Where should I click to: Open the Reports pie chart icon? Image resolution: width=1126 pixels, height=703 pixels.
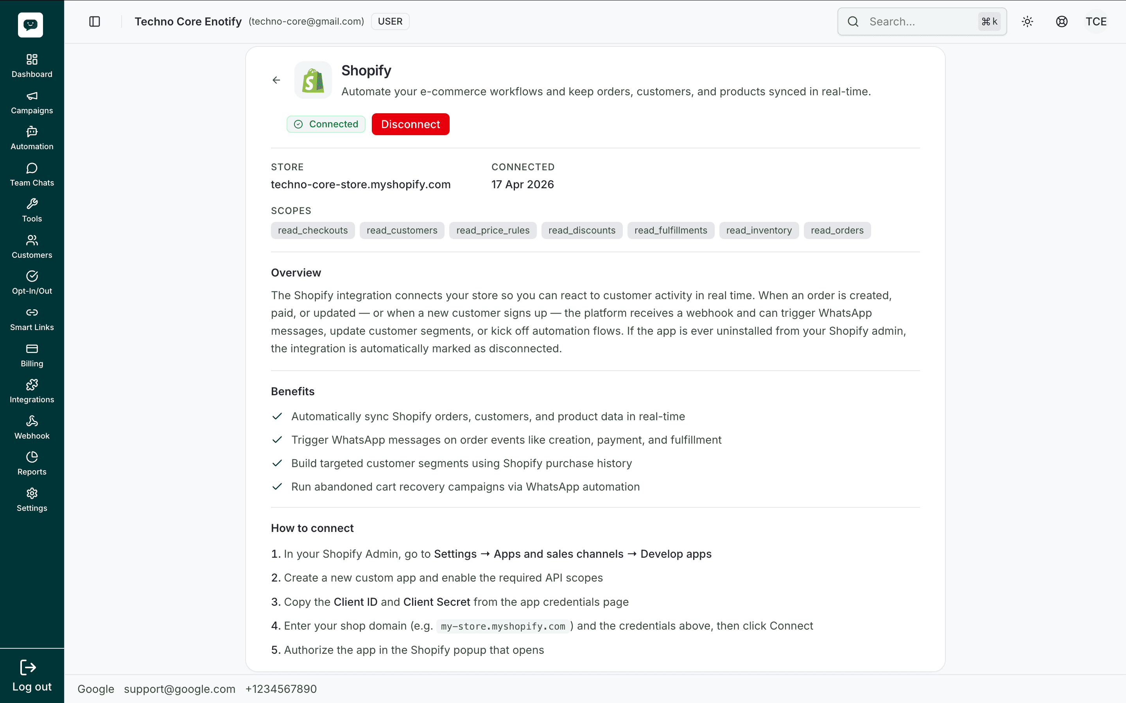point(32,457)
